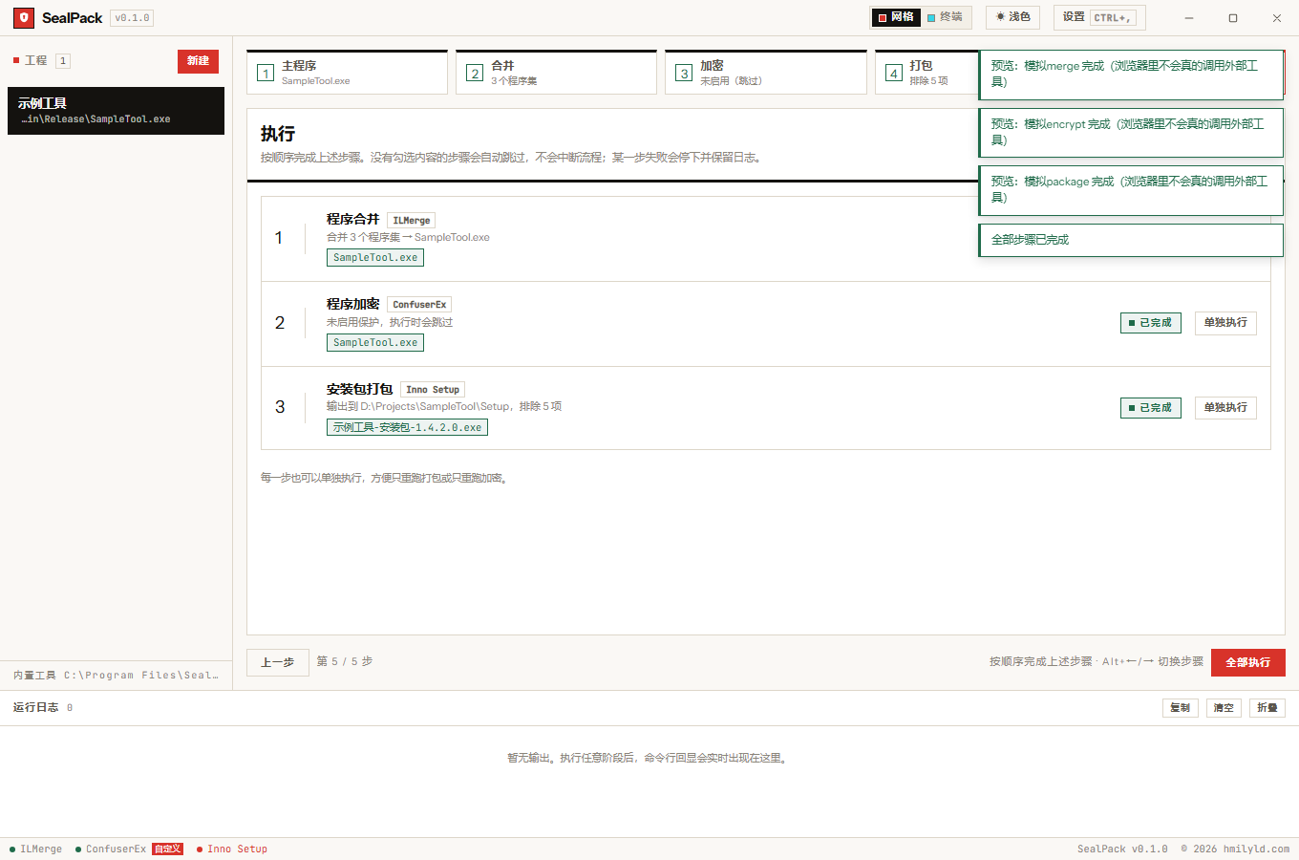Switch to step tab 3 加密
Image resolution: width=1299 pixels, height=860 pixels.
[x=765, y=73]
